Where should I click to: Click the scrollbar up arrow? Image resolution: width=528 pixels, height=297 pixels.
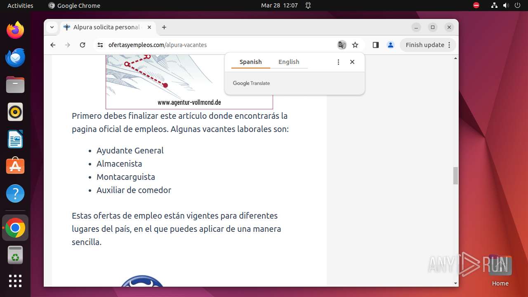pyautogui.click(x=455, y=58)
